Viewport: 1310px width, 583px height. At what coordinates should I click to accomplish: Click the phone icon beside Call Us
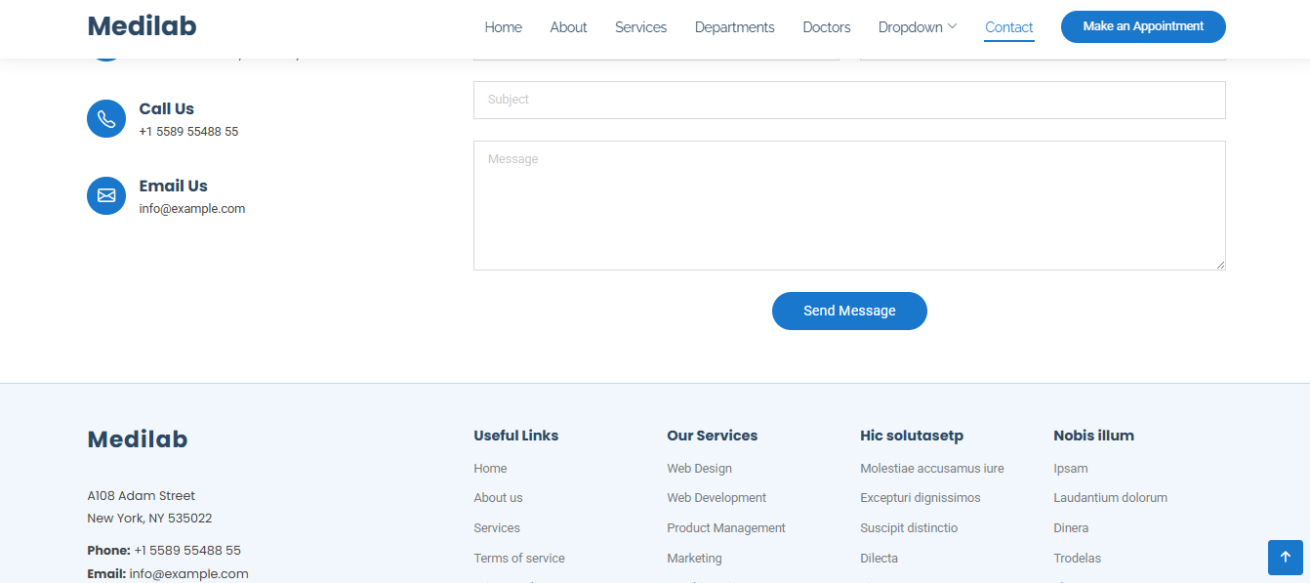point(106,119)
